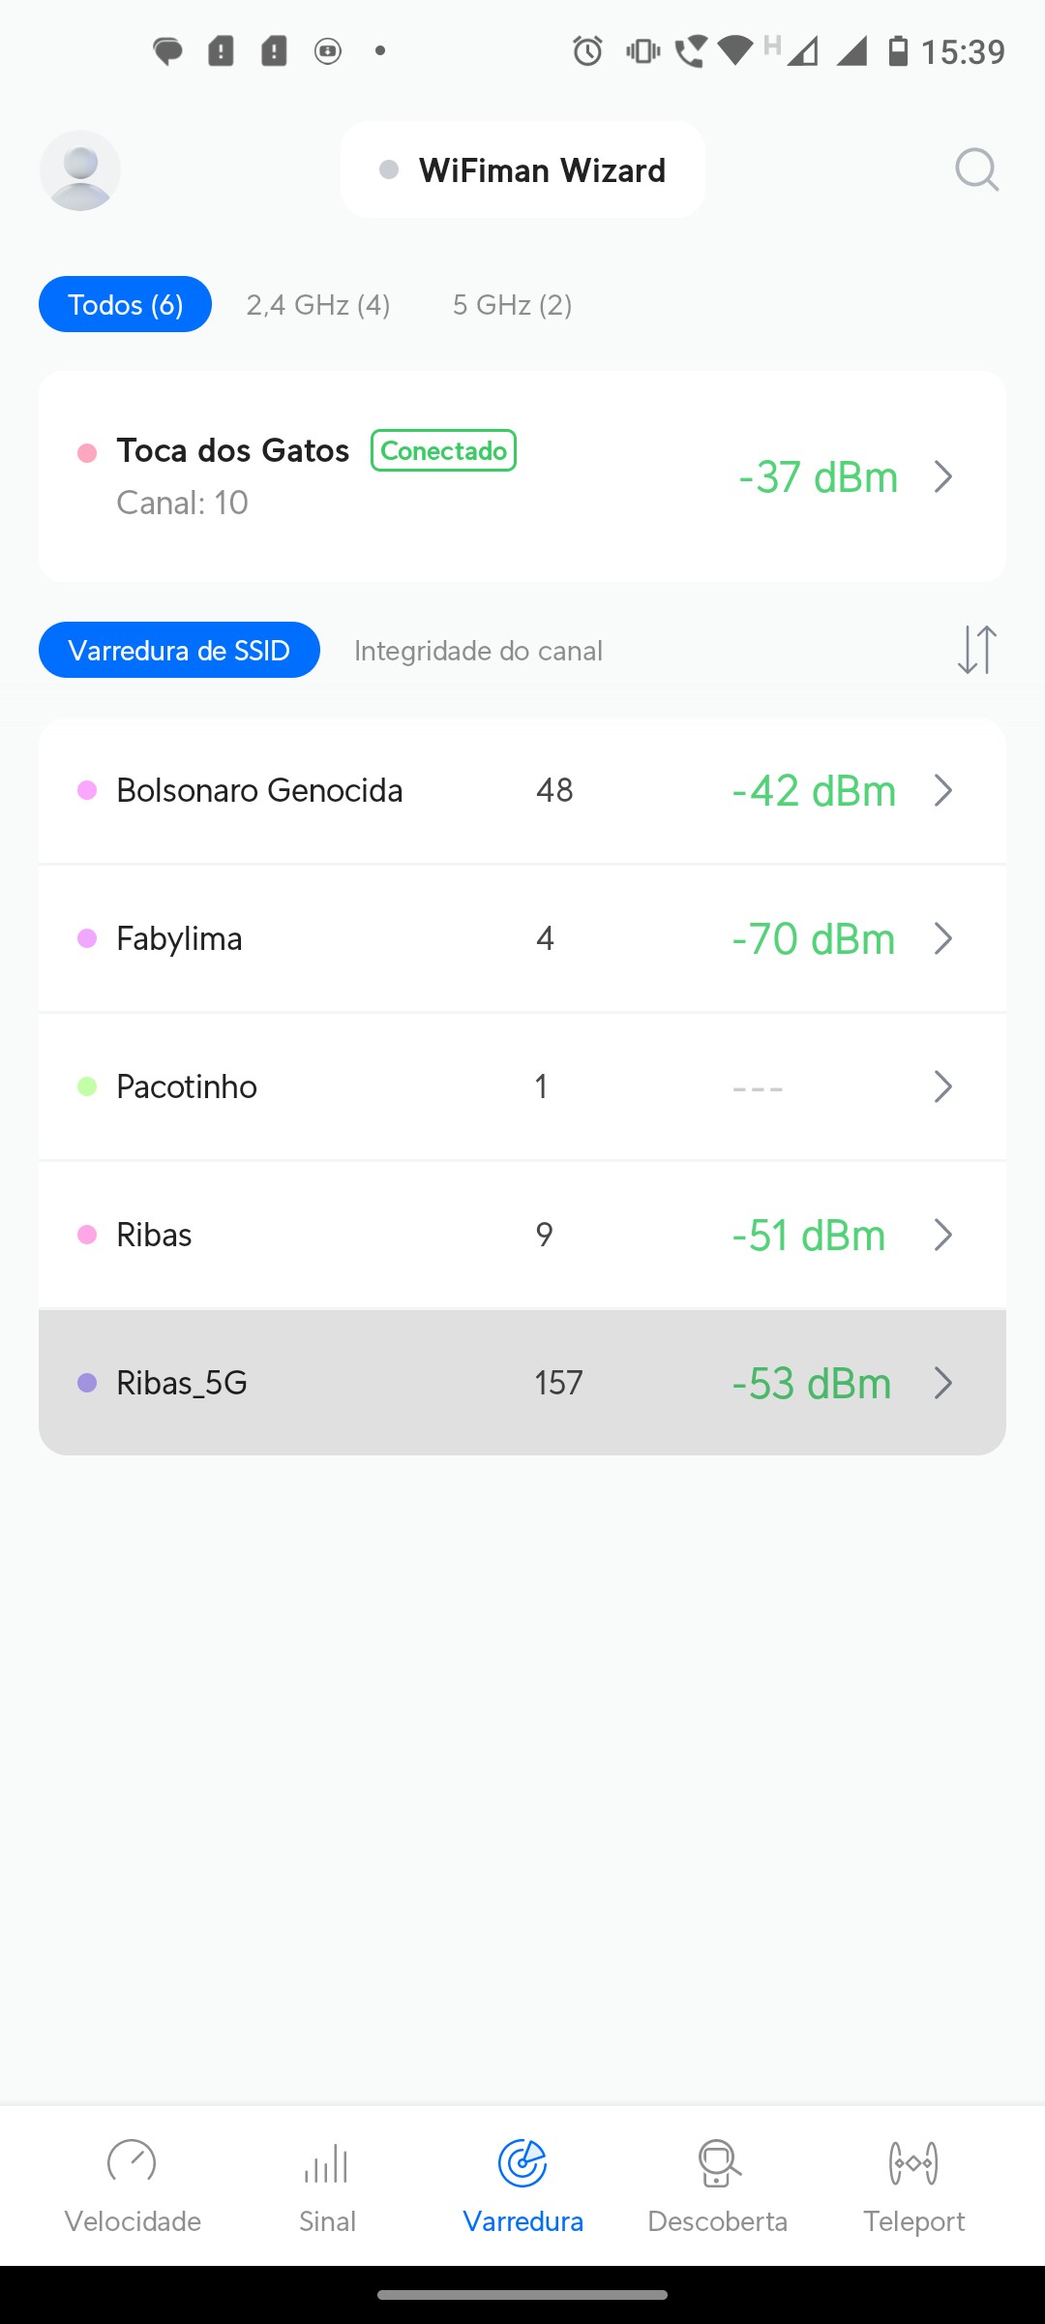The height and width of the screenshot is (2324, 1045).
Task: Tap the WiFiman Wizard button
Action: pyautogui.click(x=522, y=170)
